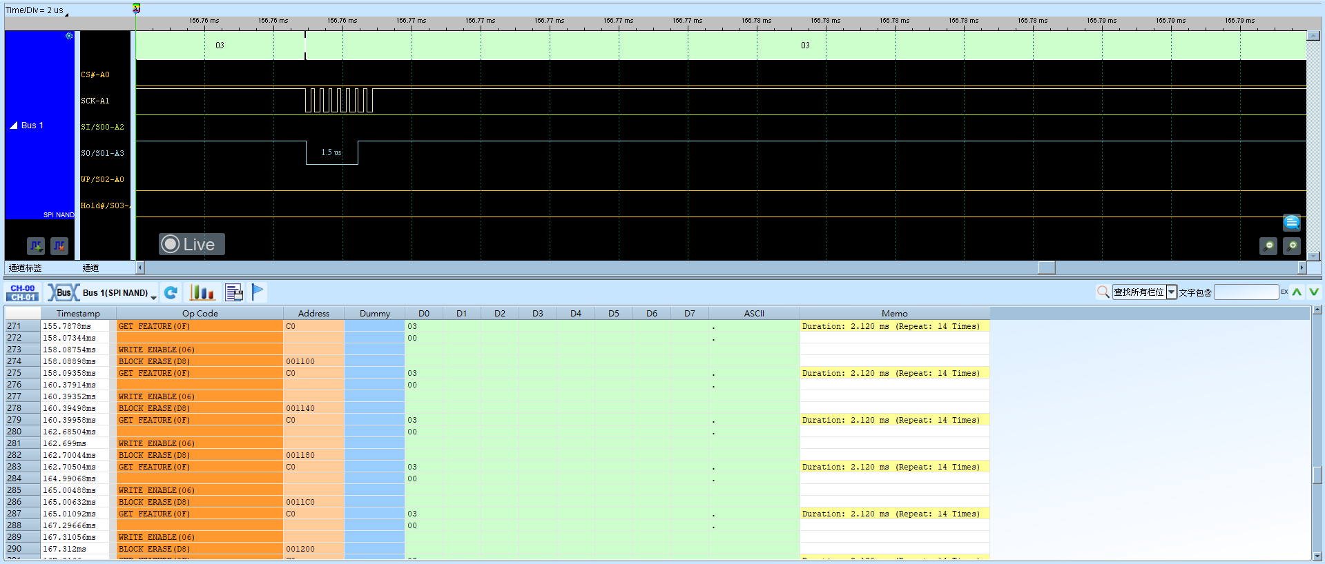Jump to next search result arrow
Screen dimensions: 1325x564
click(1314, 292)
